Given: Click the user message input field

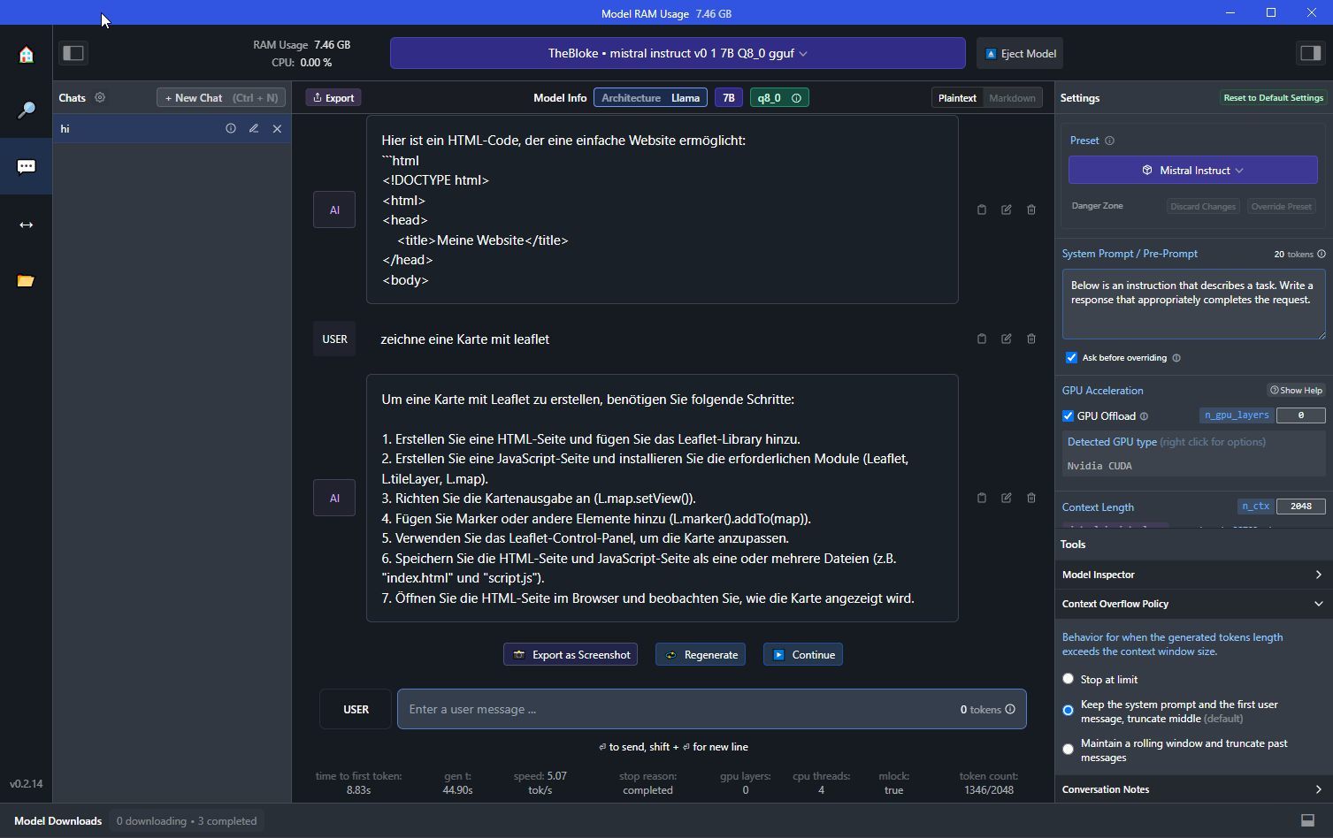Looking at the screenshot, I should coord(711,709).
